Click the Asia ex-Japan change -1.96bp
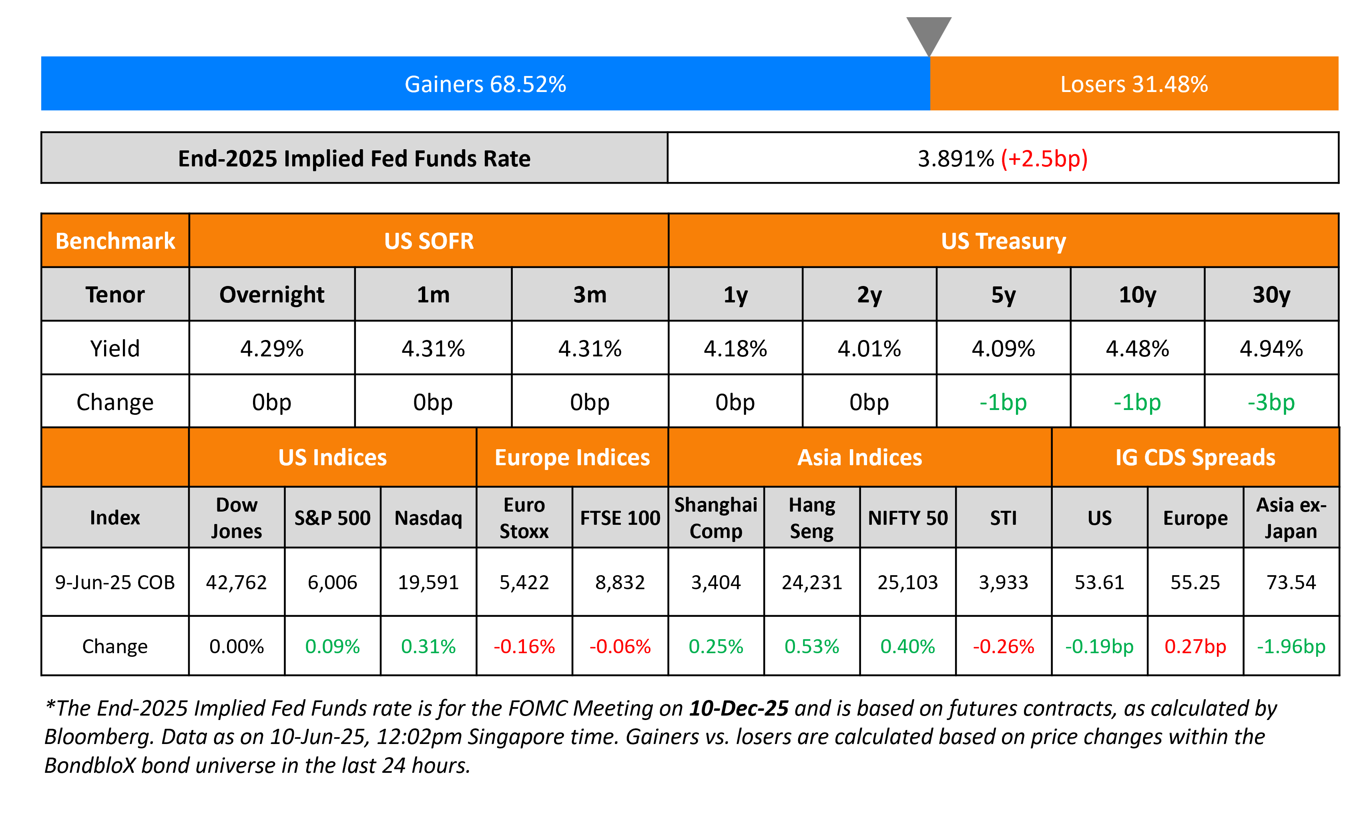The image size is (1349, 822). (1291, 646)
